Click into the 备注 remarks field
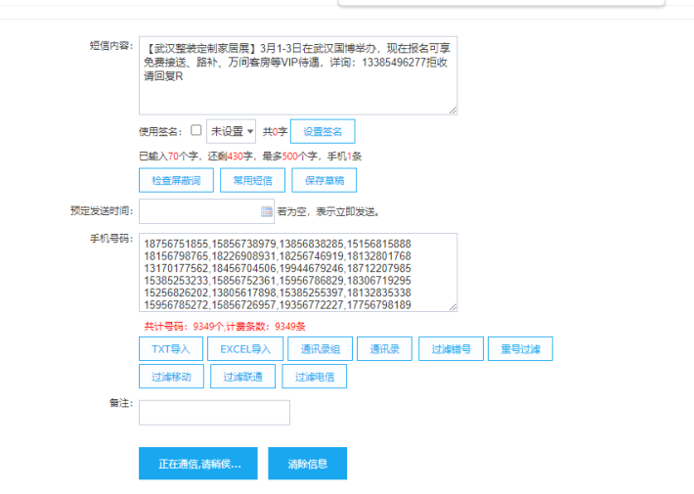This screenshot has height=494, width=694. click(214, 413)
